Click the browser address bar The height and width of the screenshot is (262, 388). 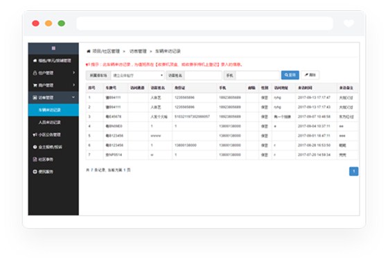click(204, 24)
